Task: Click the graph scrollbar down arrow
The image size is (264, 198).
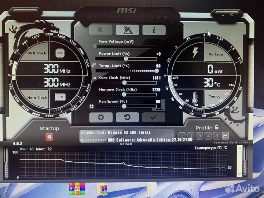Action: 239,174
